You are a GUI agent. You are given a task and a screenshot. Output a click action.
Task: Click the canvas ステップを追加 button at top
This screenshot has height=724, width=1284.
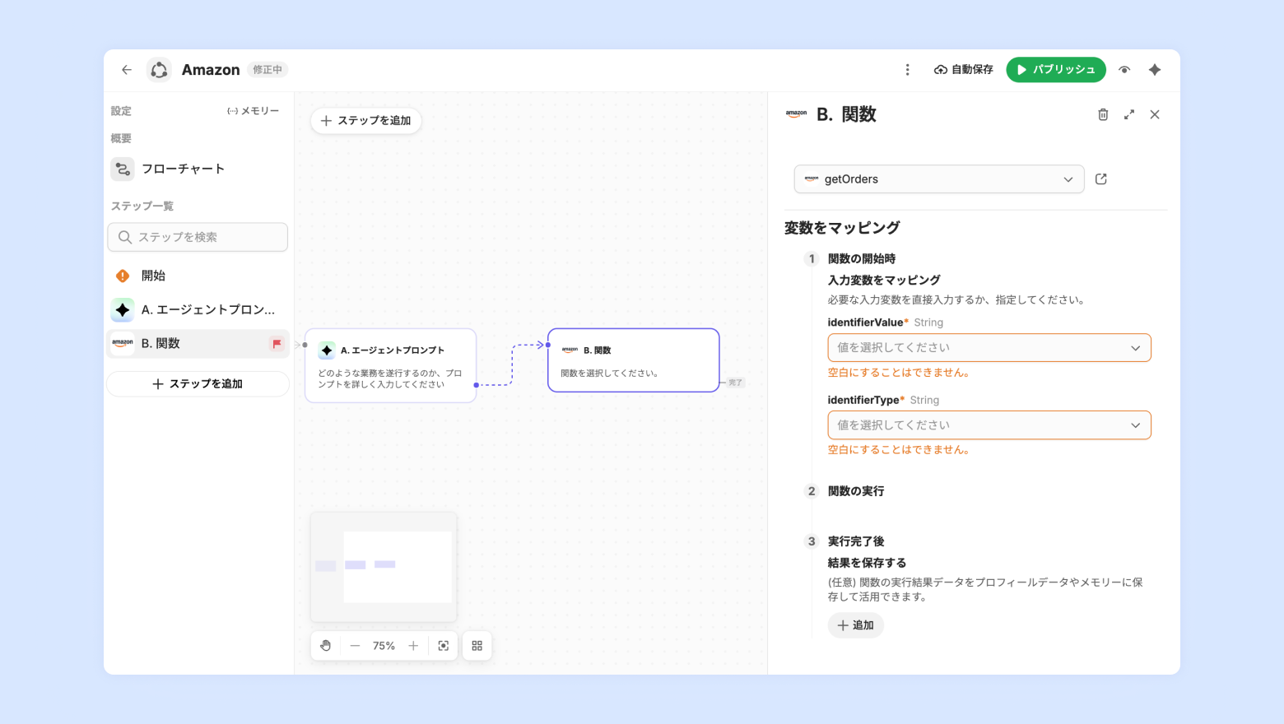(x=366, y=121)
